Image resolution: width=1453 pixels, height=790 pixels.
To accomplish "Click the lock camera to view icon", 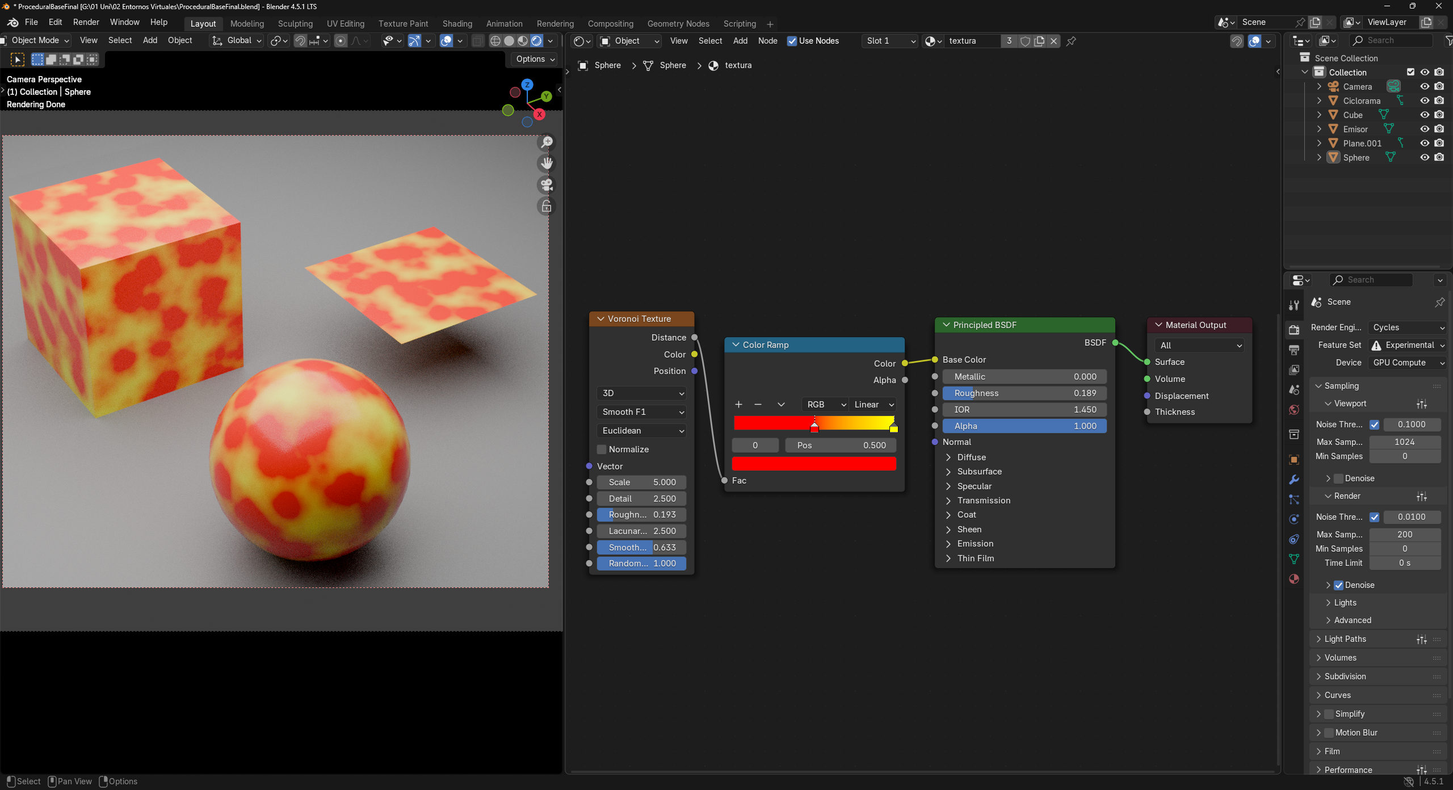I will 547,207.
